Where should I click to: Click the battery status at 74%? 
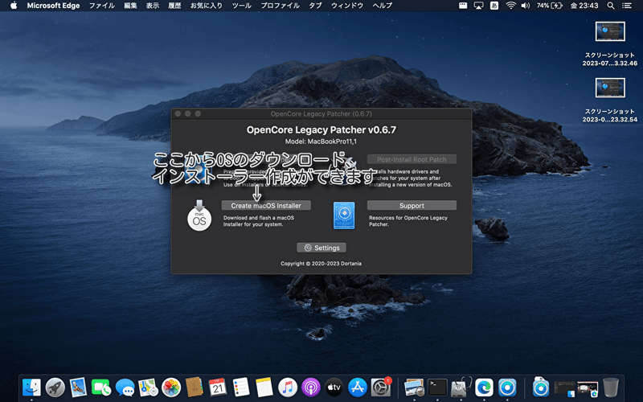click(x=550, y=6)
